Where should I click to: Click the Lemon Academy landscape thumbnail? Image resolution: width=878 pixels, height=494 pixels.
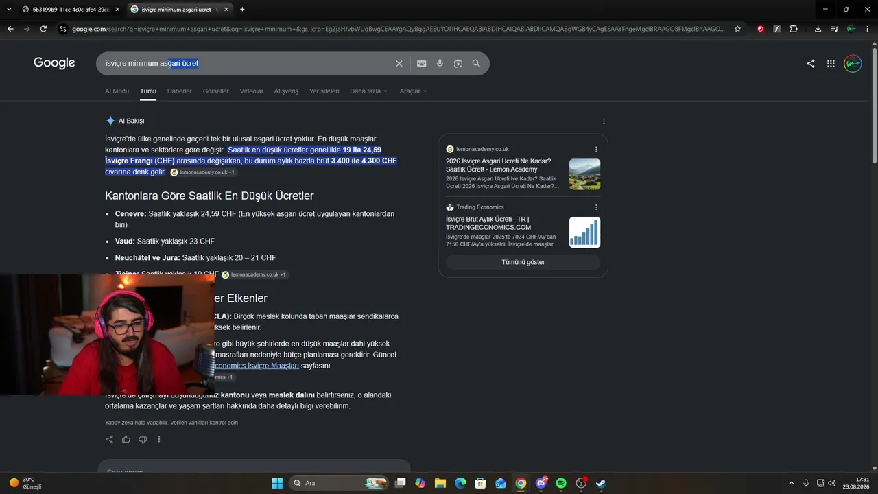(x=584, y=174)
